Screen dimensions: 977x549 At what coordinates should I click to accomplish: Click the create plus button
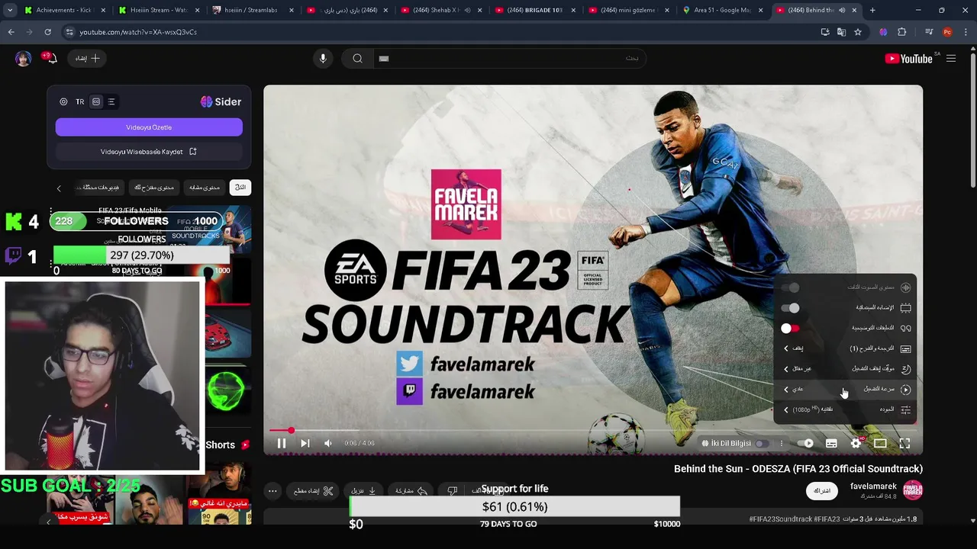click(x=87, y=58)
